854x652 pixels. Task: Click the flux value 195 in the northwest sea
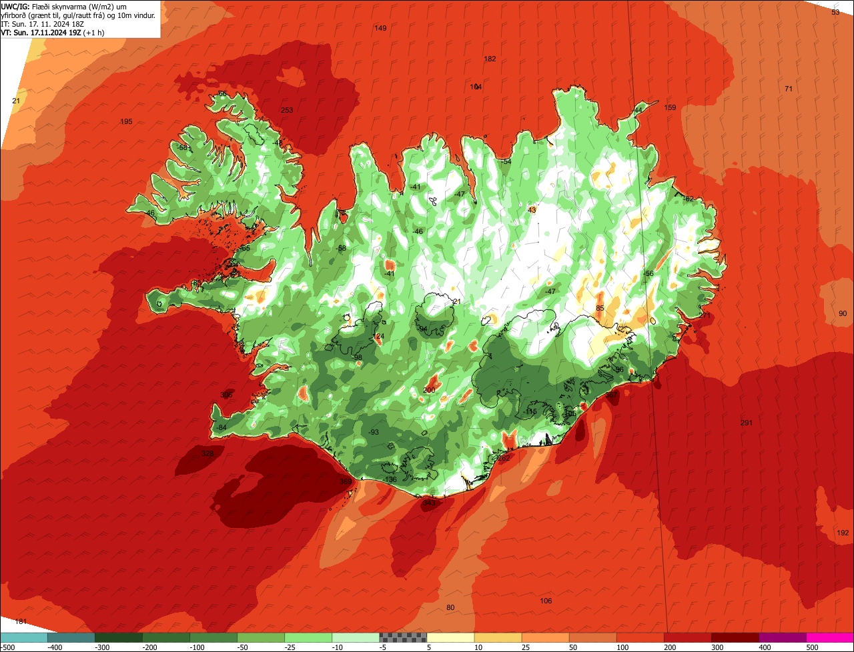coord(126,121)
